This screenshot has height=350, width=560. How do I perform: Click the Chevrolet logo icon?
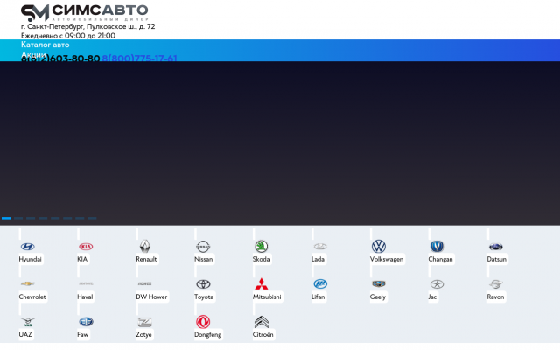[27, 283]
